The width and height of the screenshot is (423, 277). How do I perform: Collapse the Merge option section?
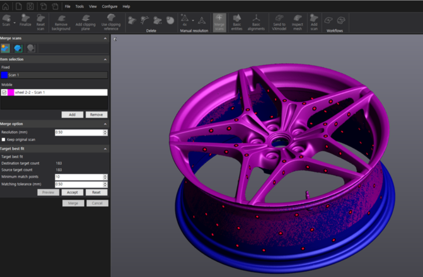click(106, 124)
